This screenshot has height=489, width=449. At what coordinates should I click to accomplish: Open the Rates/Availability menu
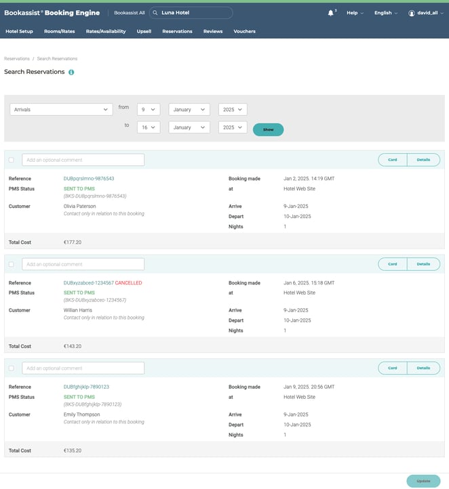click(106, 31)
